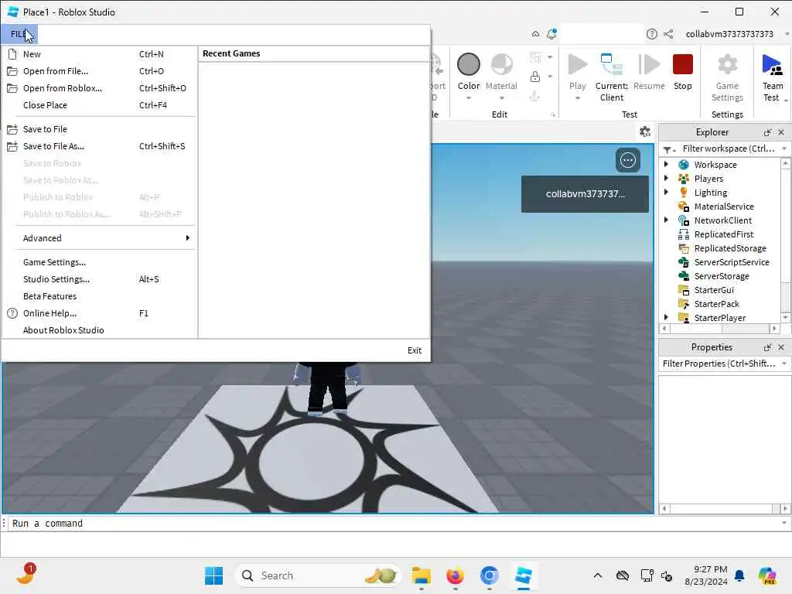Expand the Workspace tree node arrow
The image size is (792, 594).
click(x=666, y=164)
